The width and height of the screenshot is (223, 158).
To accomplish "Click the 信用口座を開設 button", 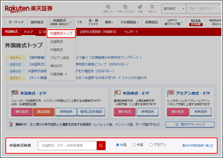I will pyautogui.click(x=91, y=112).
